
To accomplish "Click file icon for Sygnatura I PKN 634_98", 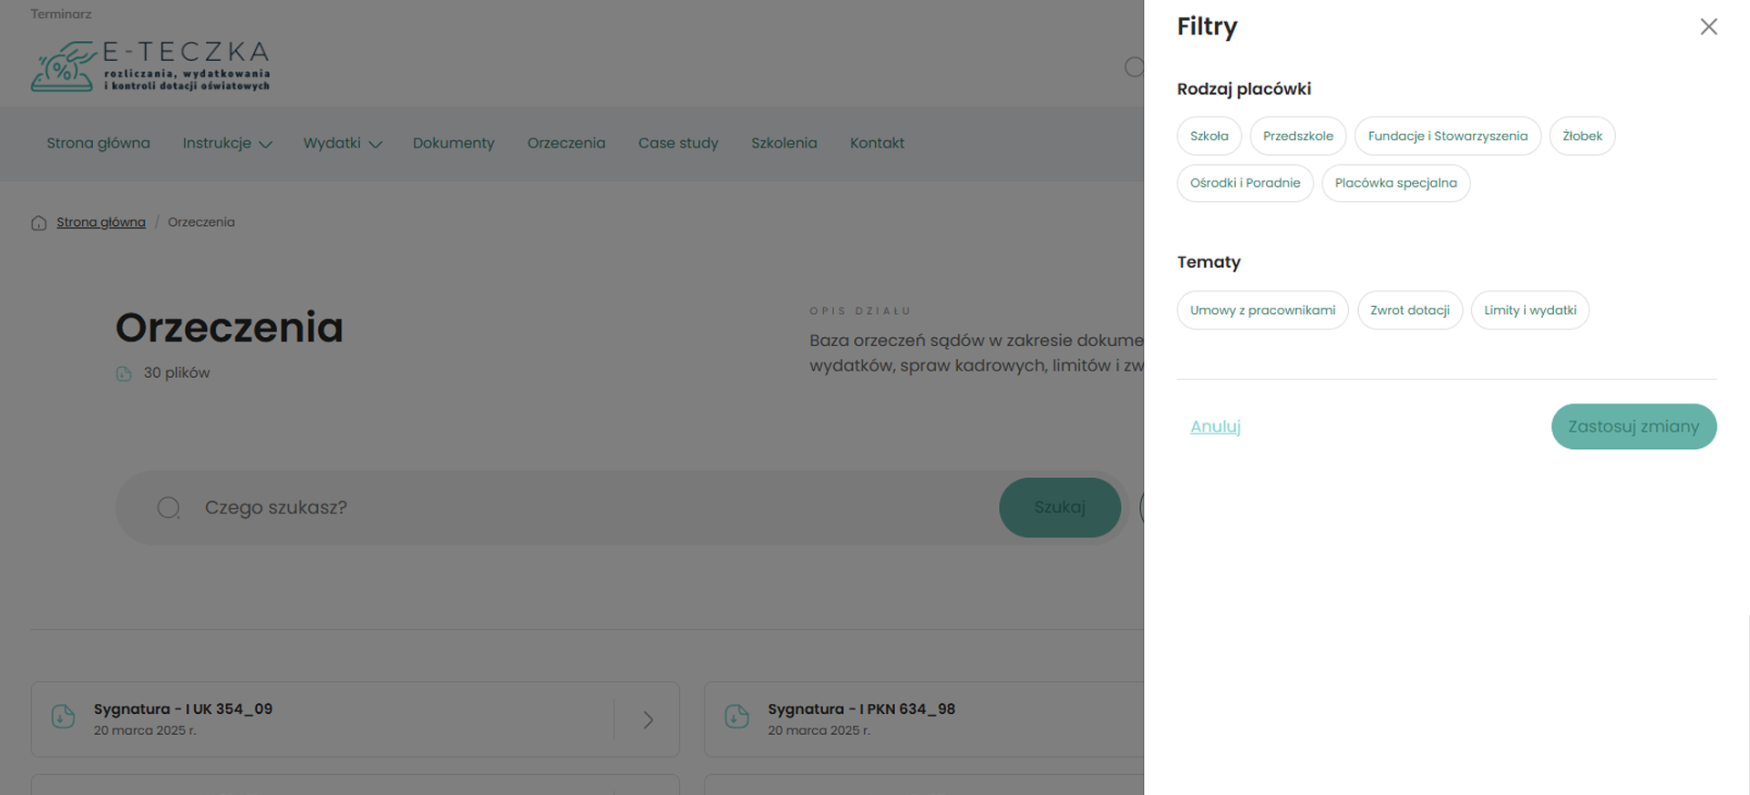I will point(736,718).
